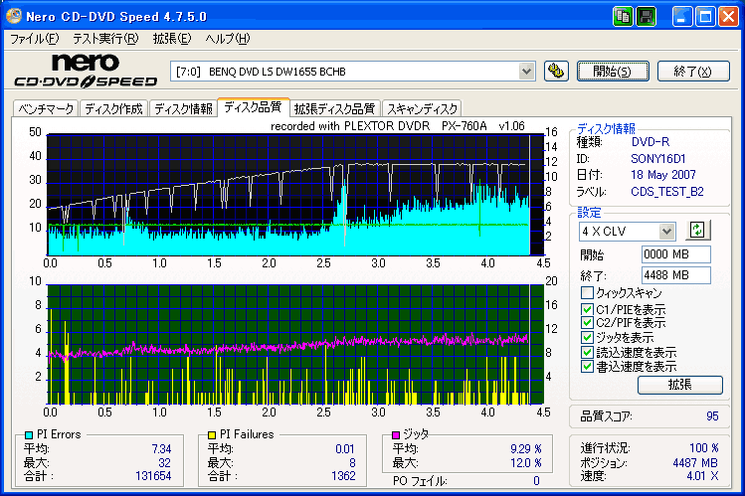745x496 pixels.
Task: Click the Nero app icon in title bar
Action: pos(14,16)
